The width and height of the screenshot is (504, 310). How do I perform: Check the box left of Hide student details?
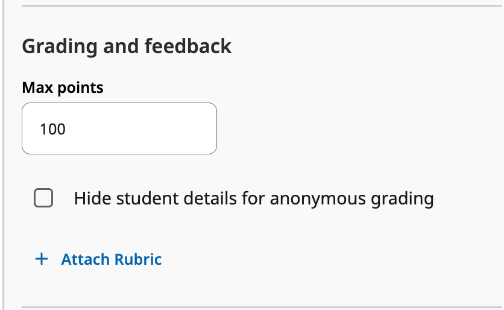click(43, 198)
